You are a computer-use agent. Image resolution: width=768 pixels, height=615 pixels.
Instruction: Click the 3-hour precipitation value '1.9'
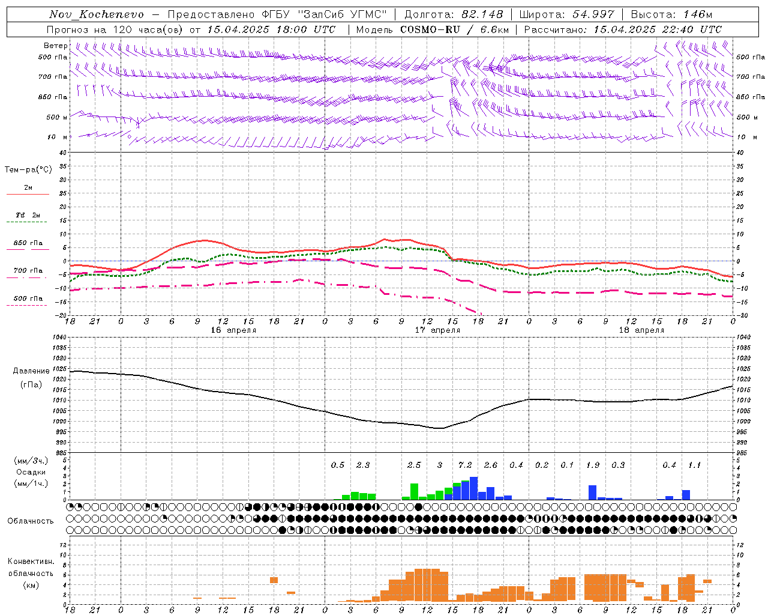tap(593, 465)
